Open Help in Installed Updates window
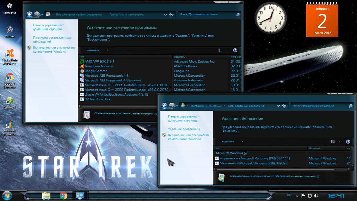Viewport: 357px width, 201px height. tap(348, 142)
